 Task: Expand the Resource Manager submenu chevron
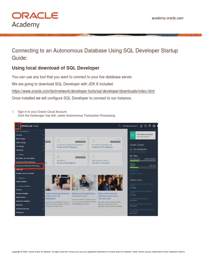[x=43, y=194]
